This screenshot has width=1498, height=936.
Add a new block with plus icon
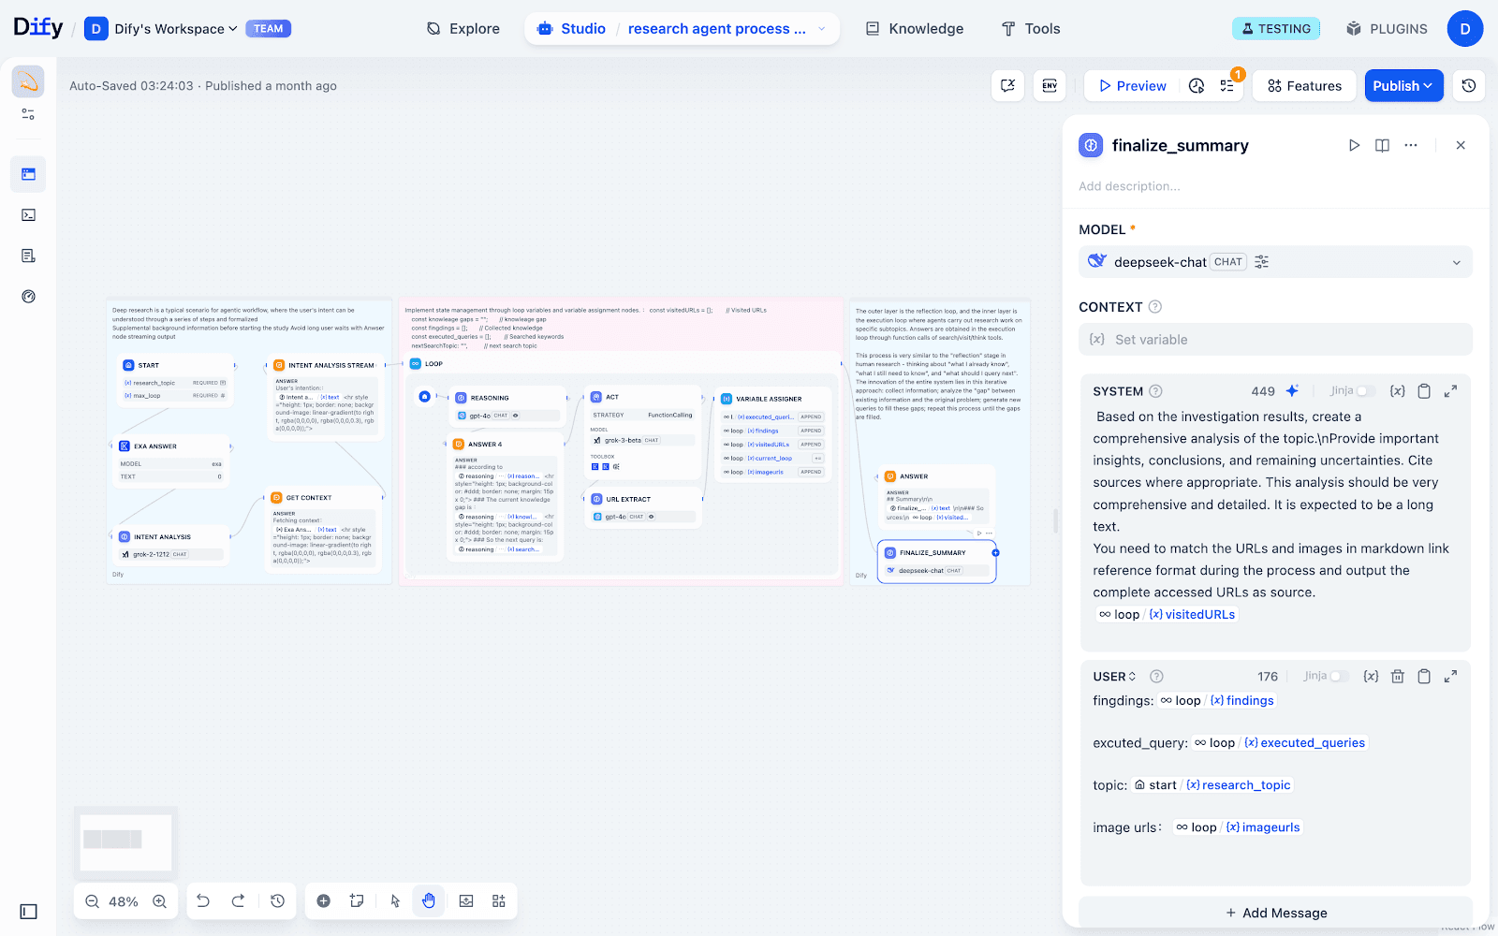tap(323, 900)
